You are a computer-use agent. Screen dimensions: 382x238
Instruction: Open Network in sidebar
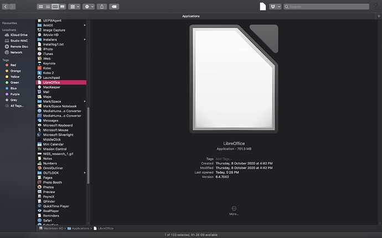click(x=14, y=52)
